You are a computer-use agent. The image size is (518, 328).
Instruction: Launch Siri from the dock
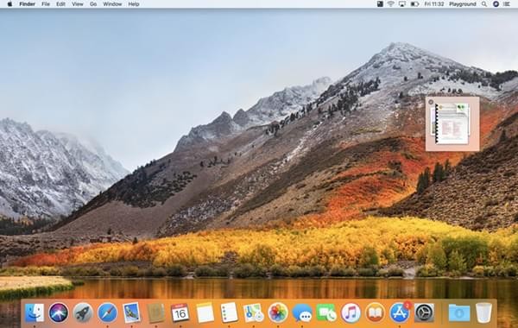59,312
